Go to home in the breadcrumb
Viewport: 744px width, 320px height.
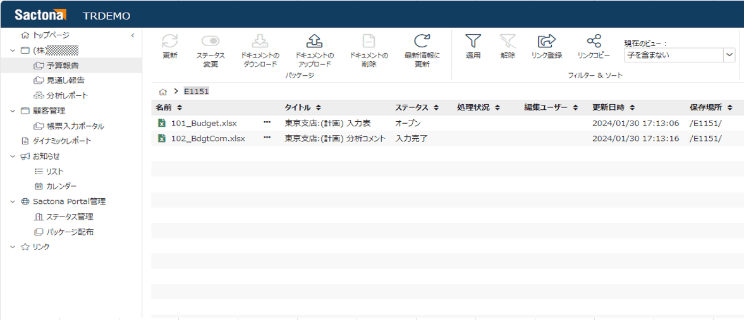point(163,92)
